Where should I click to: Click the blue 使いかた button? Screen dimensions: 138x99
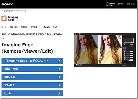click(32, 85)
